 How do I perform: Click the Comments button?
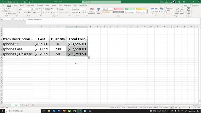click(x=194, y=5)
